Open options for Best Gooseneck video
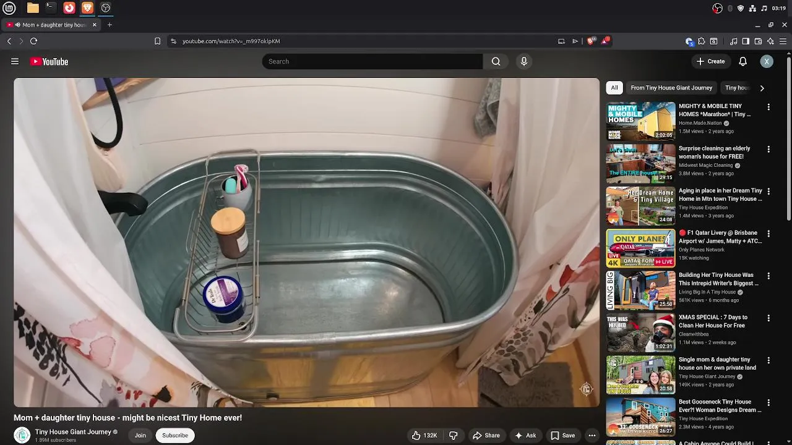The height and width of the screenshot is (445, 792). (x=768, y=402)
